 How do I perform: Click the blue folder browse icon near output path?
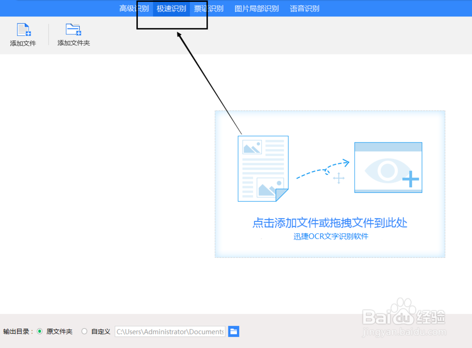click(234, 331)
